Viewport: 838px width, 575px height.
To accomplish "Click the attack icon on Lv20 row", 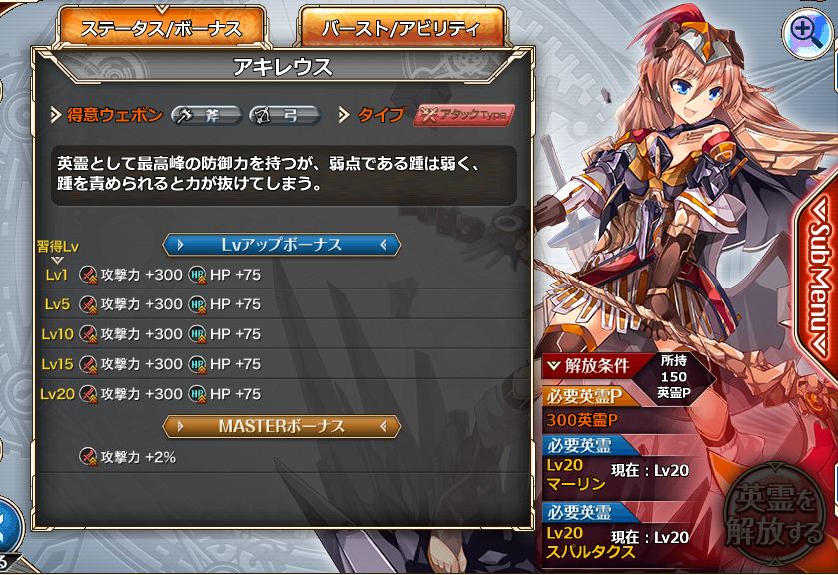I will tap(88, 394).
